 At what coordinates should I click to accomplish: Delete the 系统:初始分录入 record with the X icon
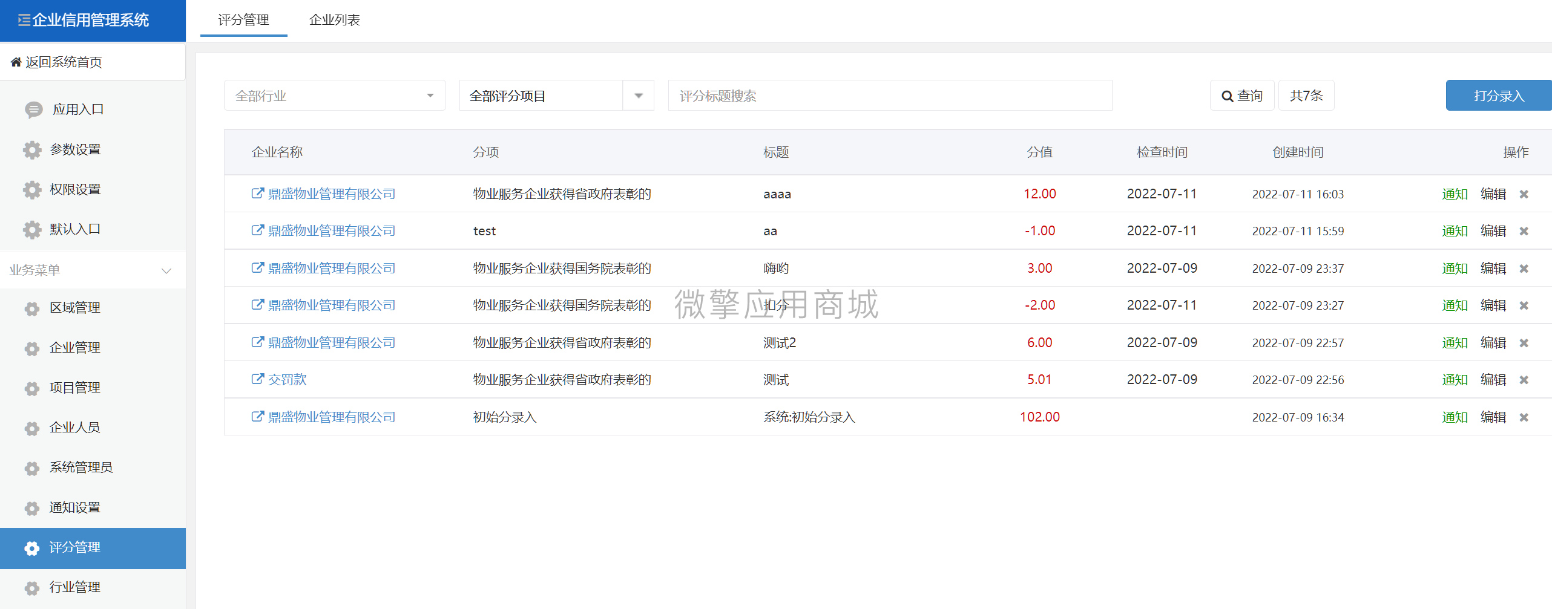coord(1524,417)
